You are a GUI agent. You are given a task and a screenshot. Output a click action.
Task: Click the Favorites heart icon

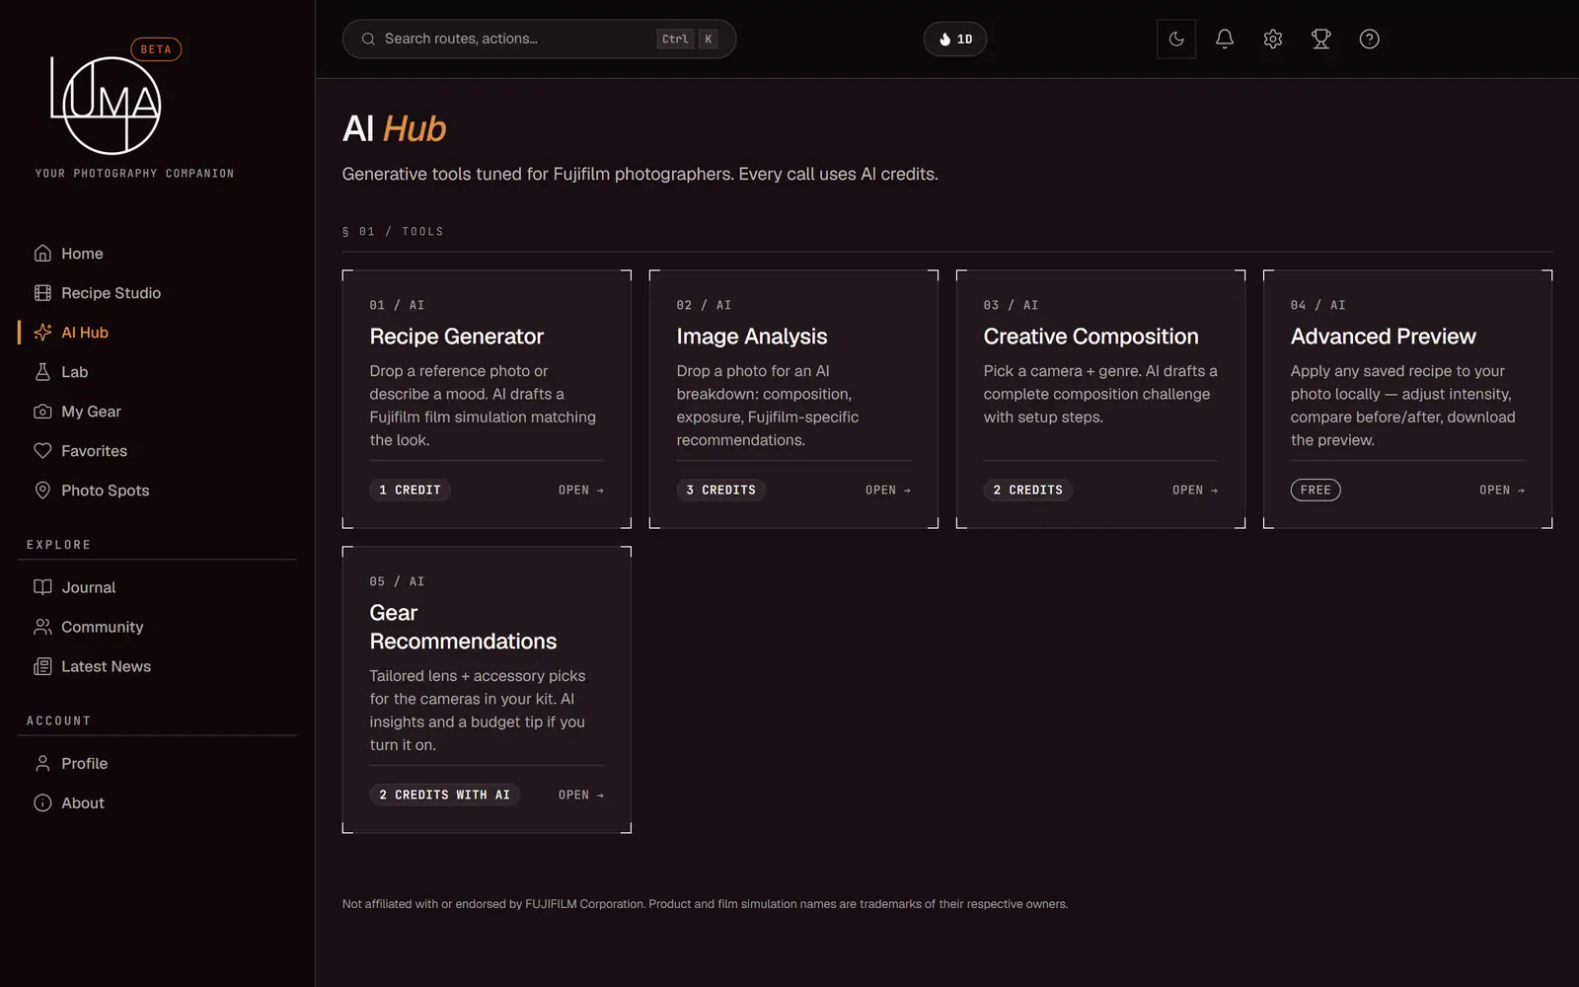tap(42, 451)
